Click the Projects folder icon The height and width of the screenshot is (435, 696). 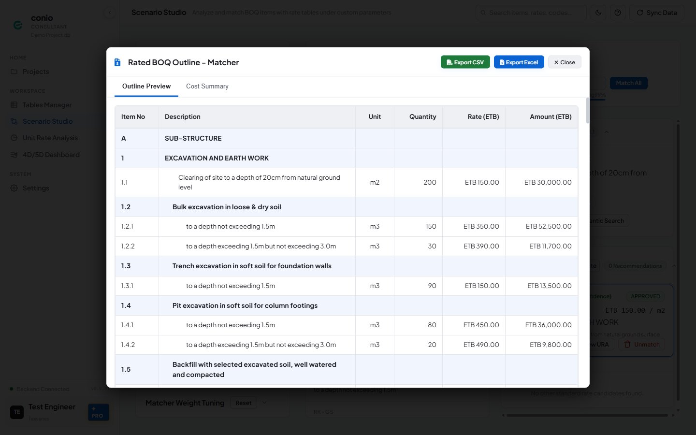click(14, 72)
